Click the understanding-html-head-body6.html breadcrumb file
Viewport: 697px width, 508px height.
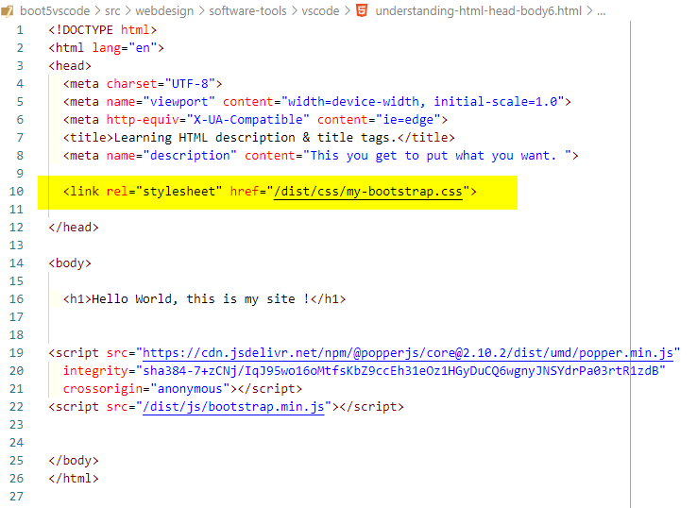[478, 10]
